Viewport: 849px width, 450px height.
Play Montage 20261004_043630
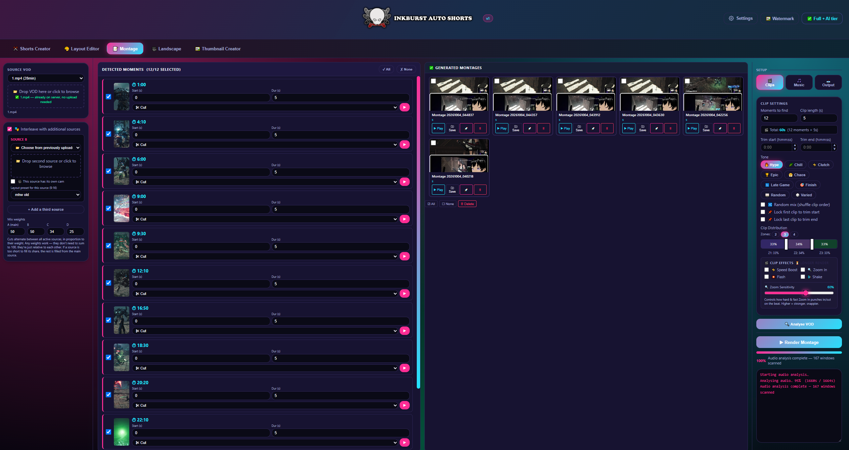628,129
